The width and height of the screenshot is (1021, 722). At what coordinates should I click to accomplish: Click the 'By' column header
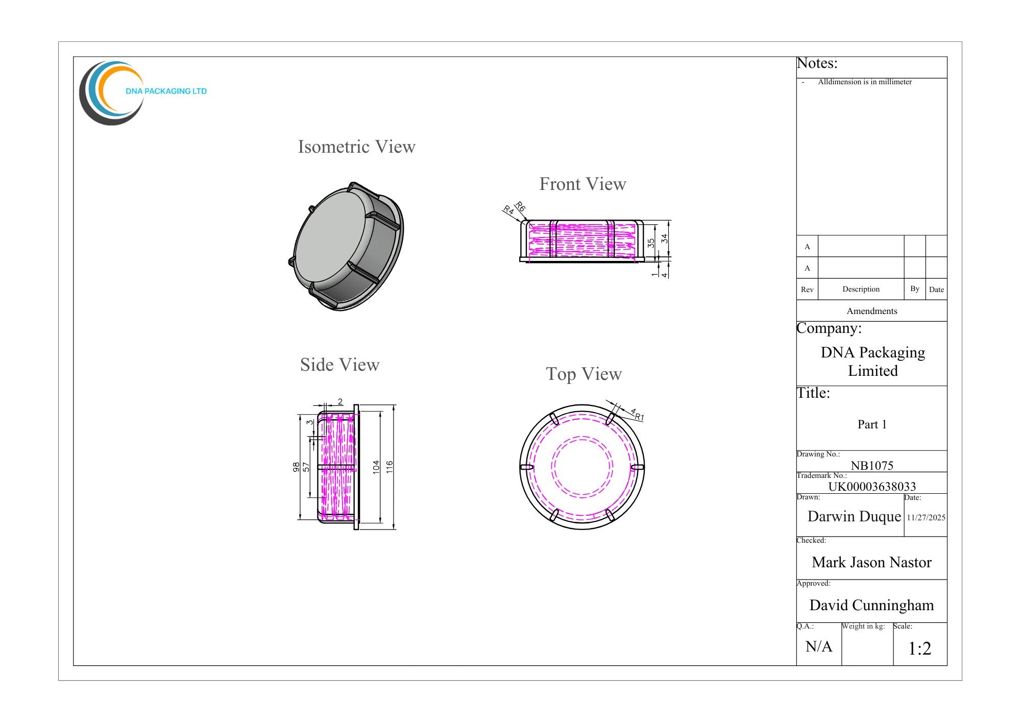click(915, 288)
